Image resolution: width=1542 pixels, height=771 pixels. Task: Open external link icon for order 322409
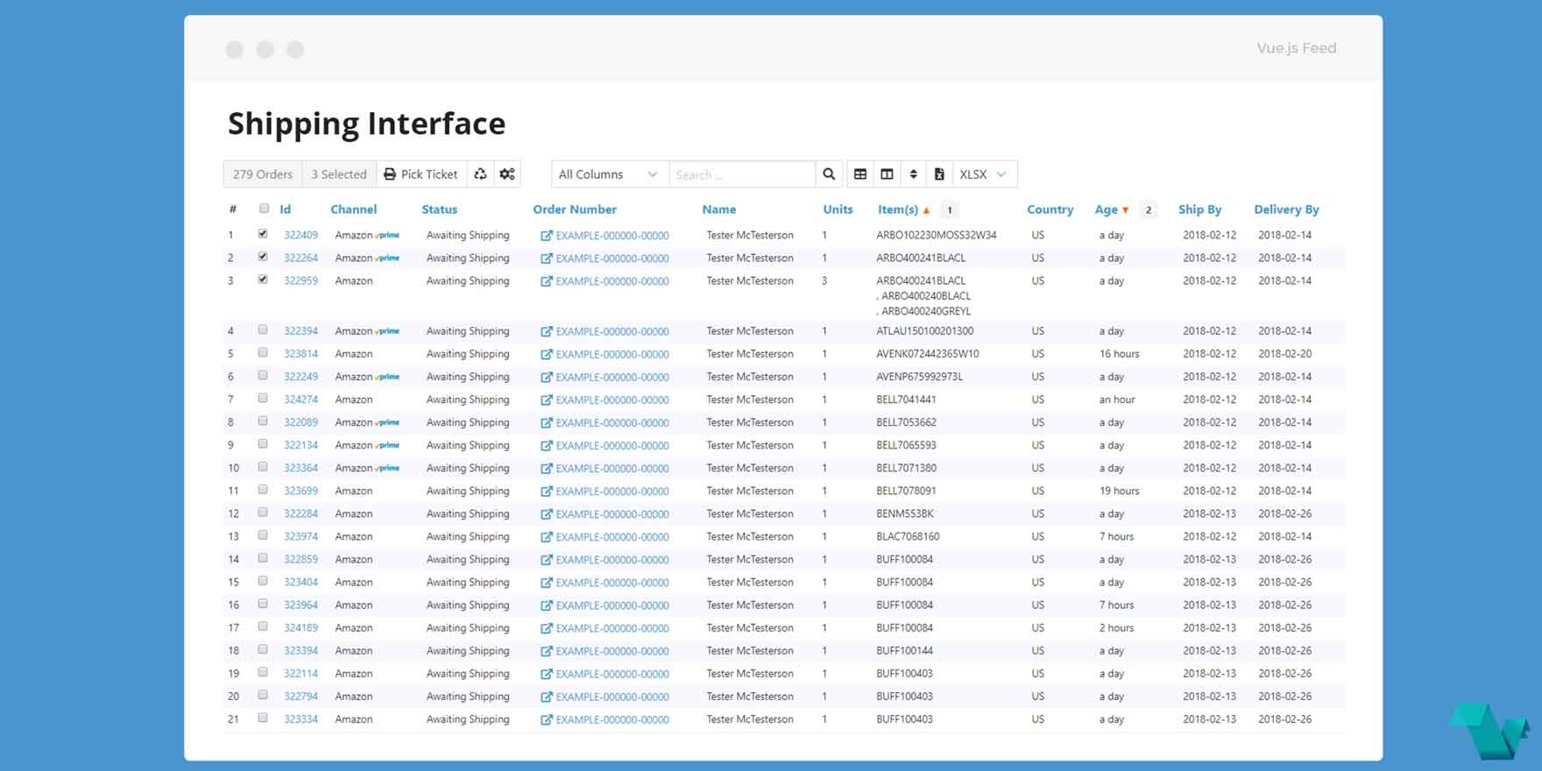(547, 236)
